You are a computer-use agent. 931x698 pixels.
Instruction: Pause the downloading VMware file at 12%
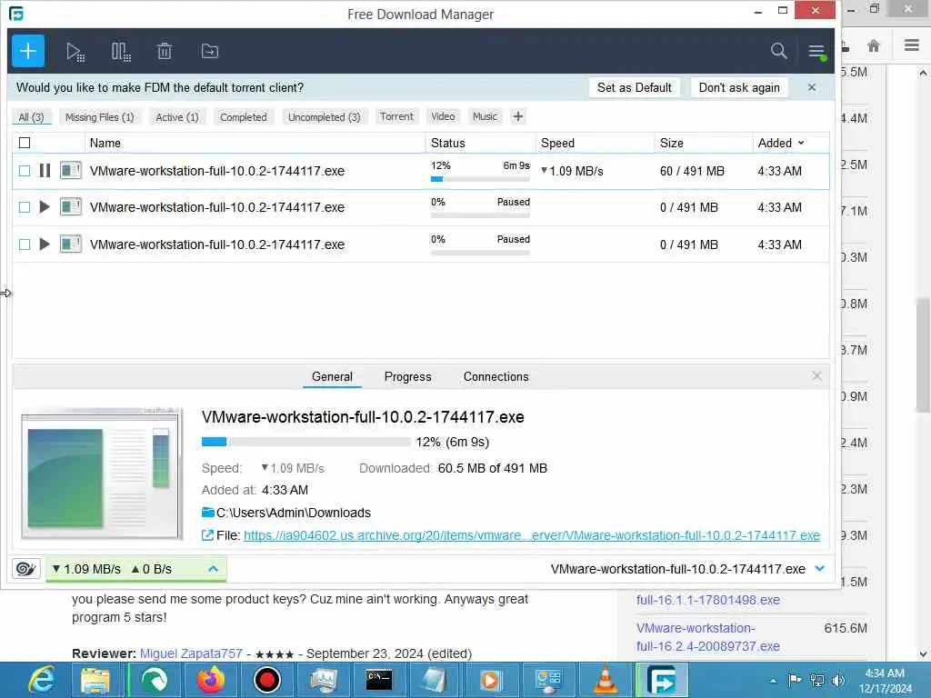(45, 171)
